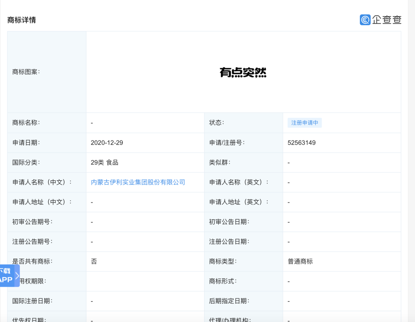Click the 申请人名称（英文） label
Image resolution: width=415 pixels, height=322 pixels.
coord(239,182)
